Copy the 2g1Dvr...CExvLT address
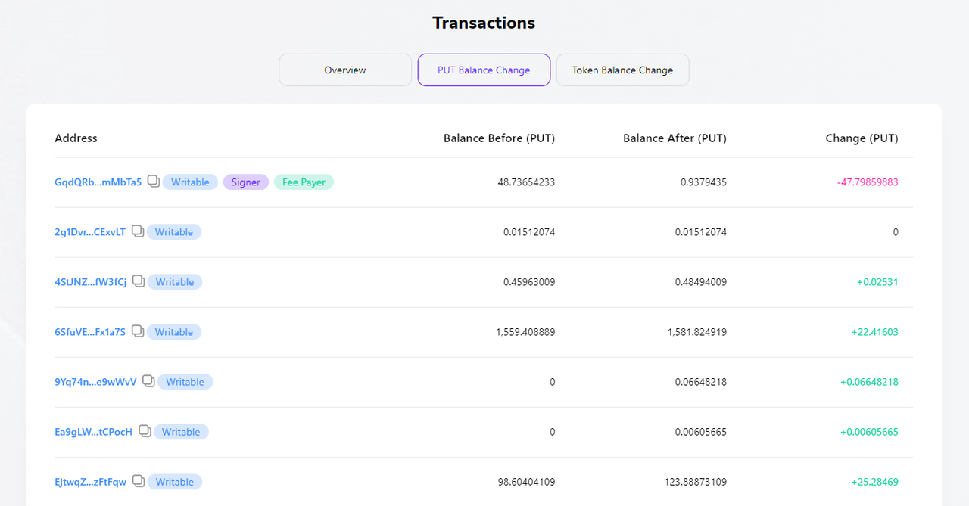 pyautogui.click(x=137, y=231)
